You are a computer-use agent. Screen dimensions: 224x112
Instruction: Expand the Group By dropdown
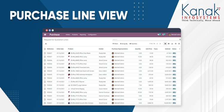tap(124, 44)
